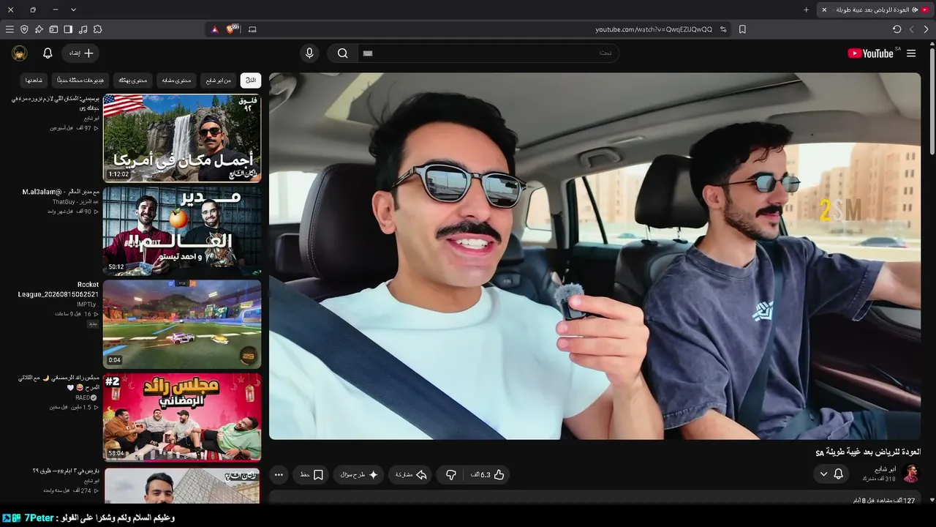
Task: Open the Rocket League video thumbnail
Action: pyautogui.click(x=182, y=324)
